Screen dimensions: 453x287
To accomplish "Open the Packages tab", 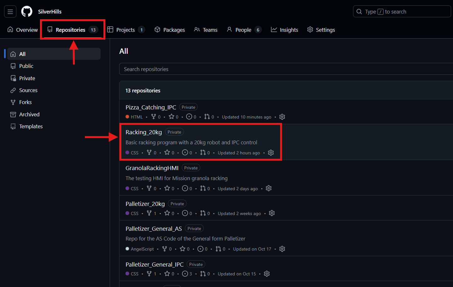I will coord(170,30).
